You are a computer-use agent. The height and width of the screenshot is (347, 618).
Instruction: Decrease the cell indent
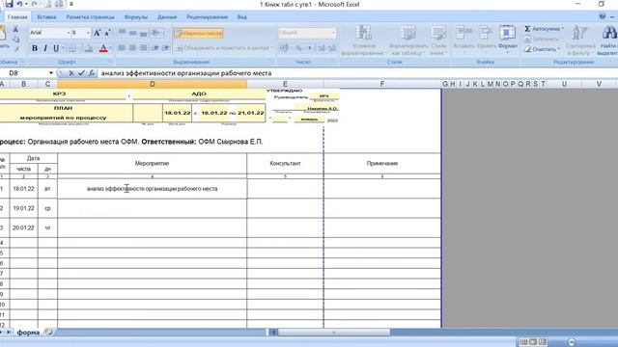click(x=155, y=48)
